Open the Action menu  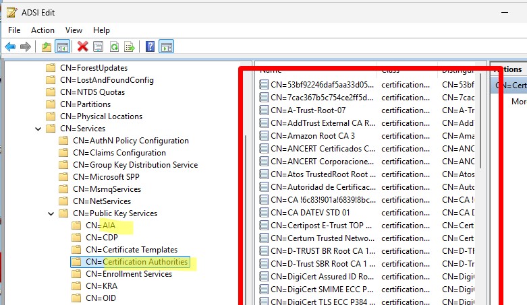click(43, 30)
